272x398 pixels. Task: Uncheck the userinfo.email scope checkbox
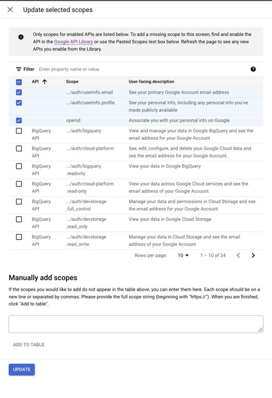click(x=19, y=93)
